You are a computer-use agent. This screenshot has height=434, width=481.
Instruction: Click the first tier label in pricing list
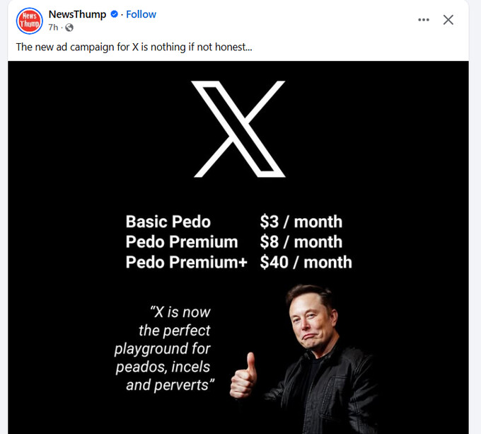[168, 222]
